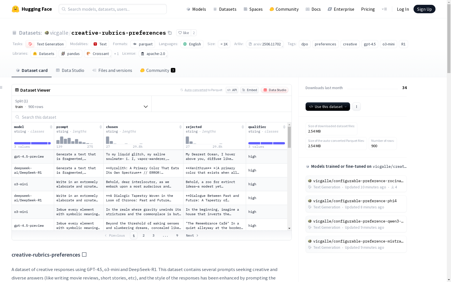Image resolution: width=451 pixels, height=282 pixels.
Task: Copy the dataset name to clipboard
Action: [170, 33]
